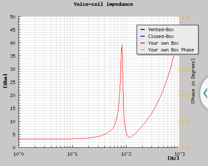This screenshot has height=166, width=208.
Task: Click the 40 Ohm tick label
Action: (13, 43)
